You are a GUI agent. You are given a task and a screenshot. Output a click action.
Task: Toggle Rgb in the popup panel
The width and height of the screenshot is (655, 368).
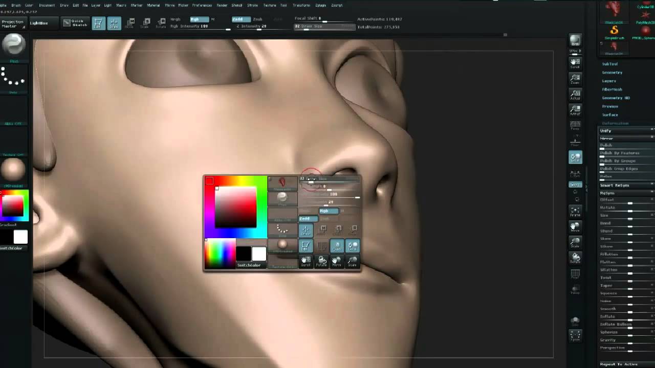pos(328,211)
